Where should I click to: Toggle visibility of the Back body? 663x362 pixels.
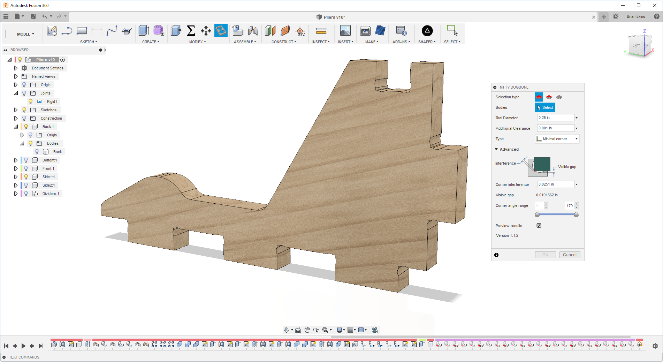click(37, 152)
